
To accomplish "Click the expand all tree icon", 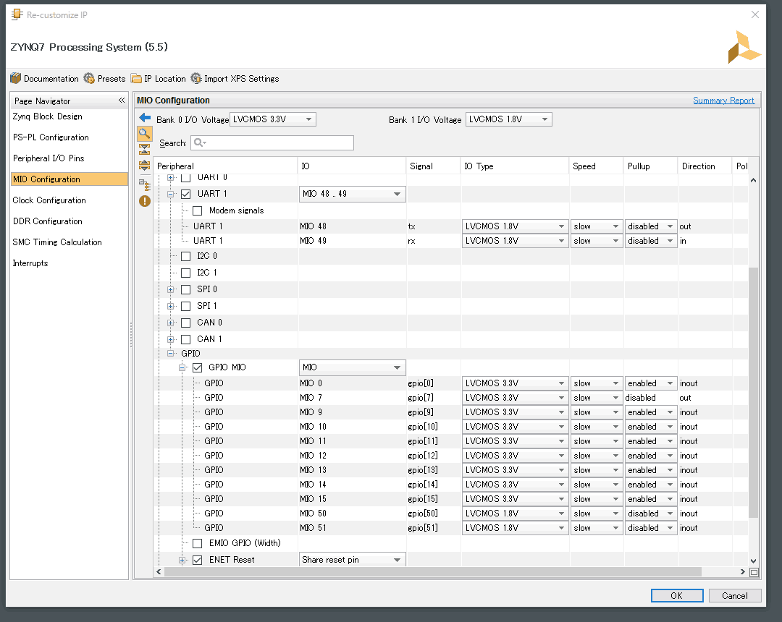I will tap(145, 165).
